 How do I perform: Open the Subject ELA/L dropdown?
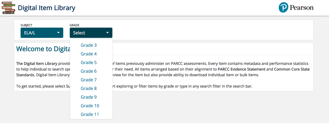(x=42, y=33)
